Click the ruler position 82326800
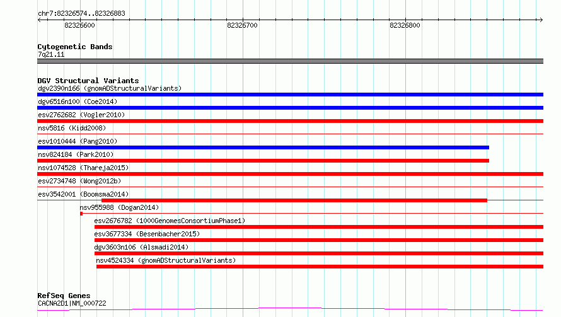Image resolution: width=561 pixels, height=317 pixels. (x=405, y=25)
